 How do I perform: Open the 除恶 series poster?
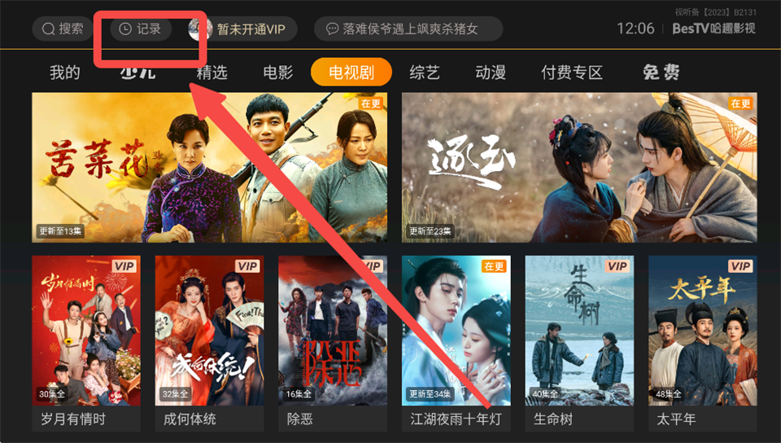coord(333,344)
